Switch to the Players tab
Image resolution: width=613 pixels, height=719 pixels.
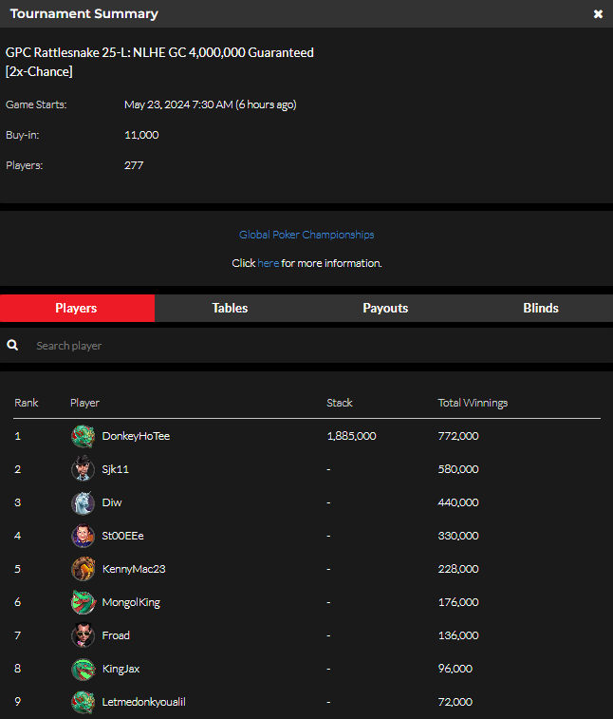point(77,308)
